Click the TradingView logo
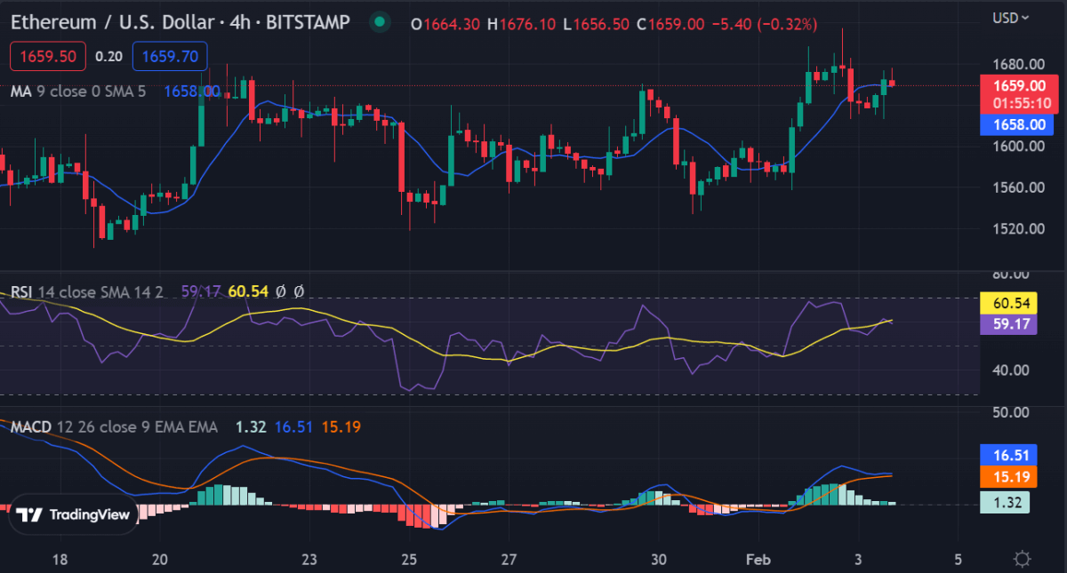Screen dimensions: 1067x573 (74, 514)
